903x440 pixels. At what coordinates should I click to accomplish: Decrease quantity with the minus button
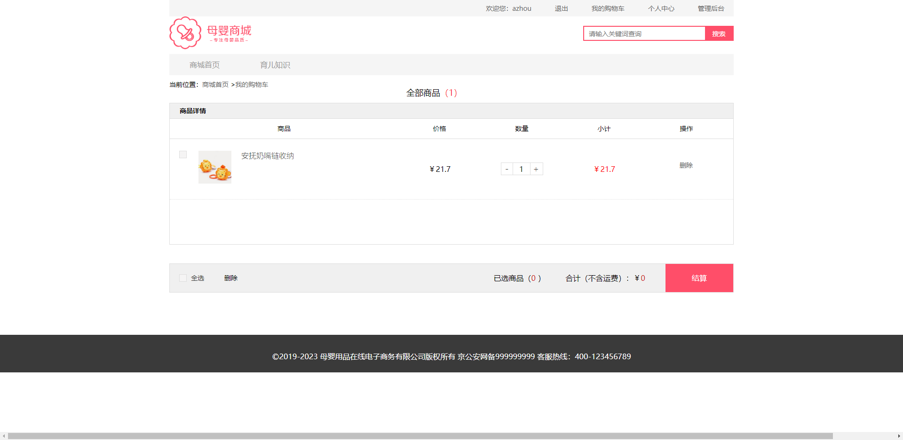[x=507, y=169]
